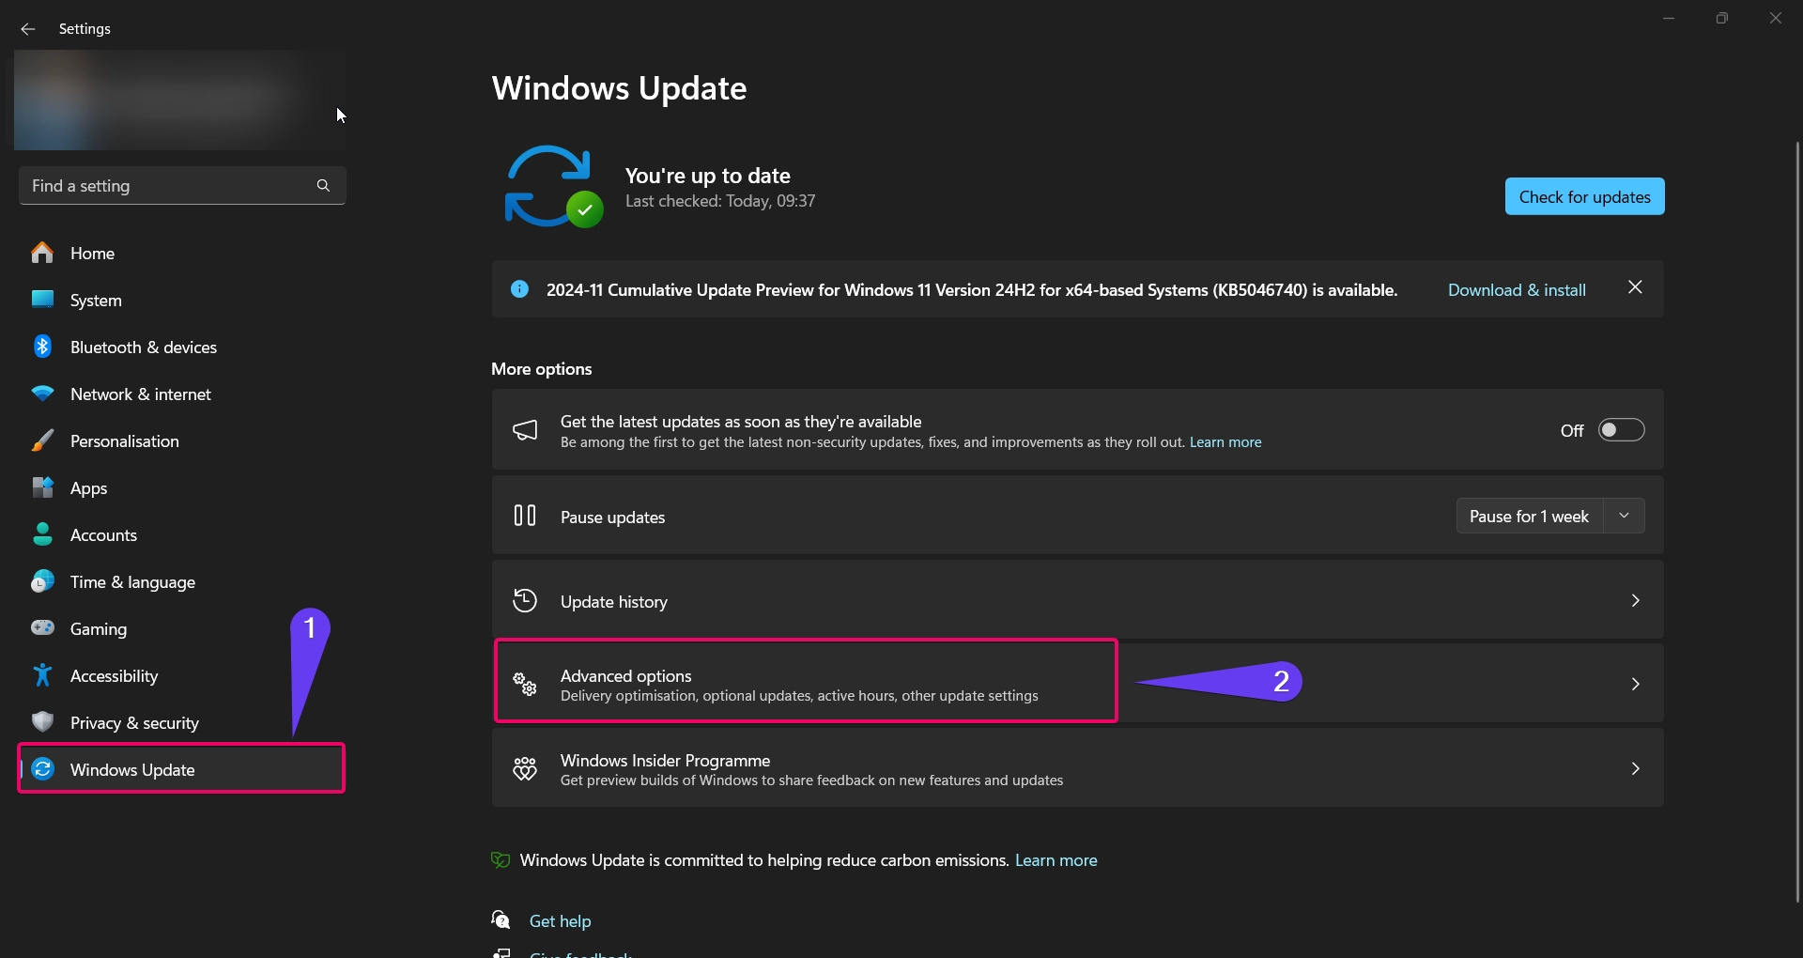Click the Advanced options row title
The width and height of the screenshot is (1803, 958).
coord(625,675)
